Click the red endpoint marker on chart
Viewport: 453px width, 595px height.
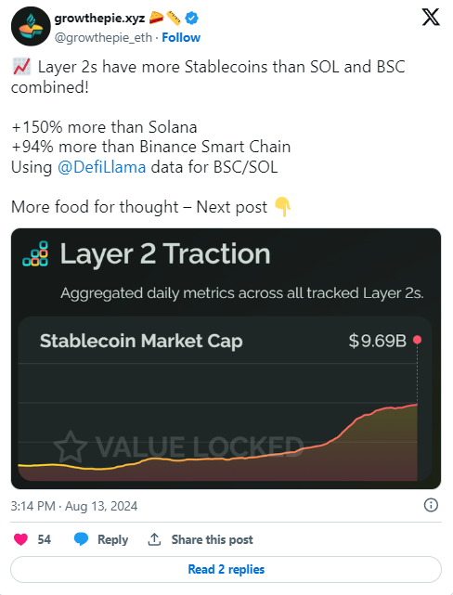coord(418,339)
